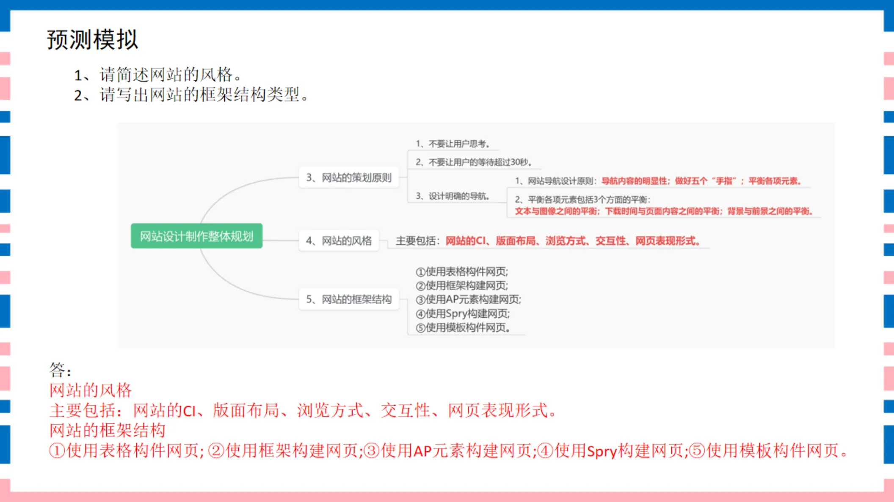Screen dimensions: 894x502
Task: Click the branch 2、不要让用户的等待超过30秒。
Action: (x=474, y=162)
